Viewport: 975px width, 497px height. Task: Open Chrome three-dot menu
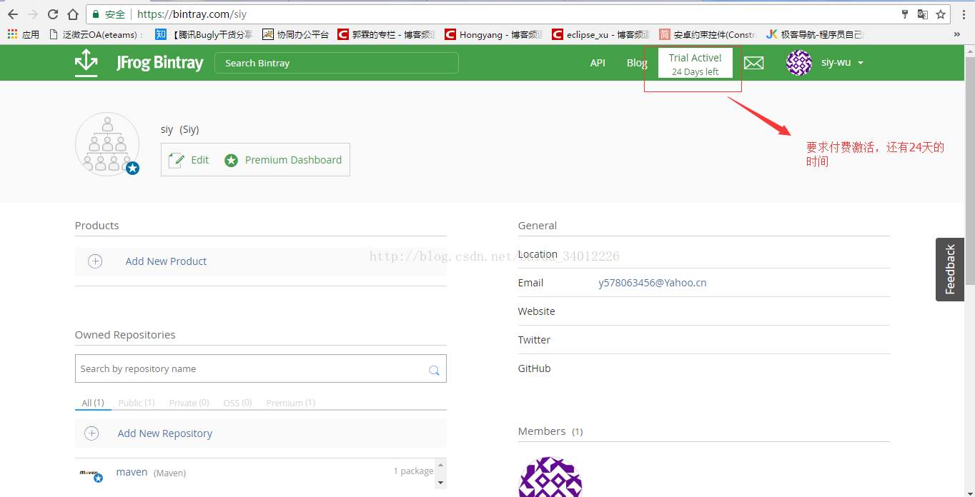(964, 14)
